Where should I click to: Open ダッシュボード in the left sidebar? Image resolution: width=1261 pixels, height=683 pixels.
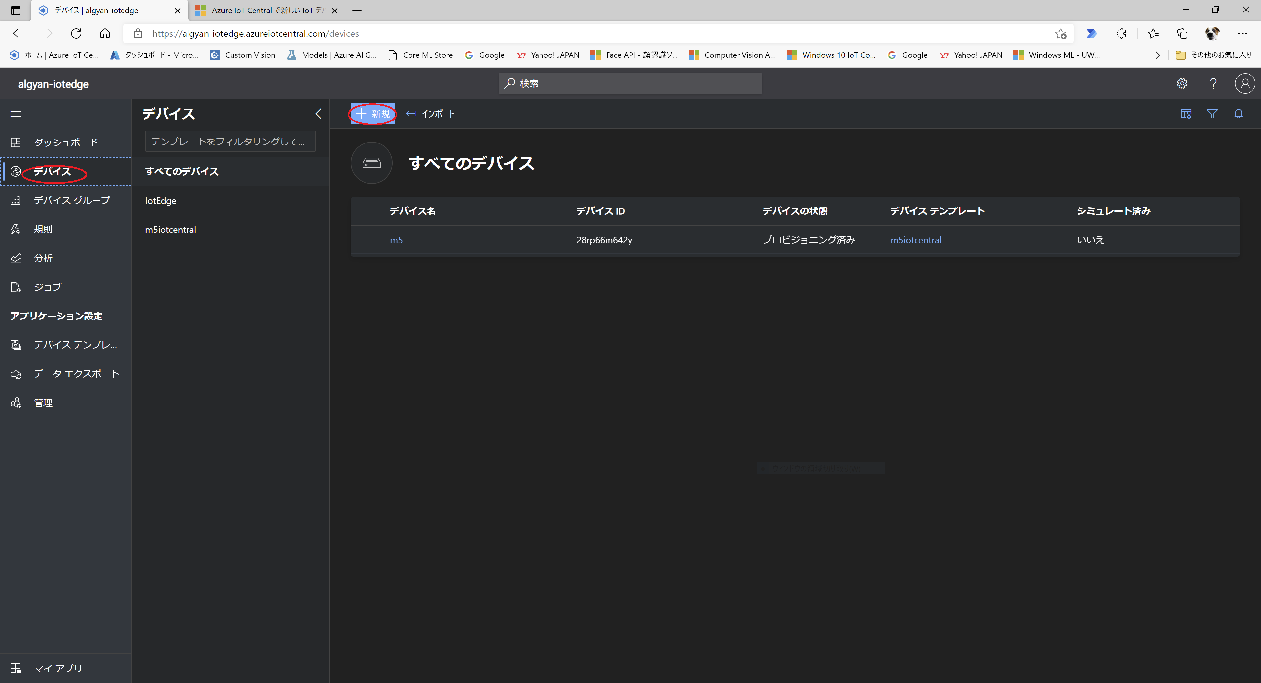point(66,143)
